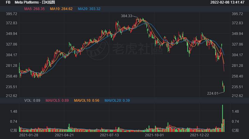
Task: Click the right axis 349.94 price label
Action: pos(237,34)
